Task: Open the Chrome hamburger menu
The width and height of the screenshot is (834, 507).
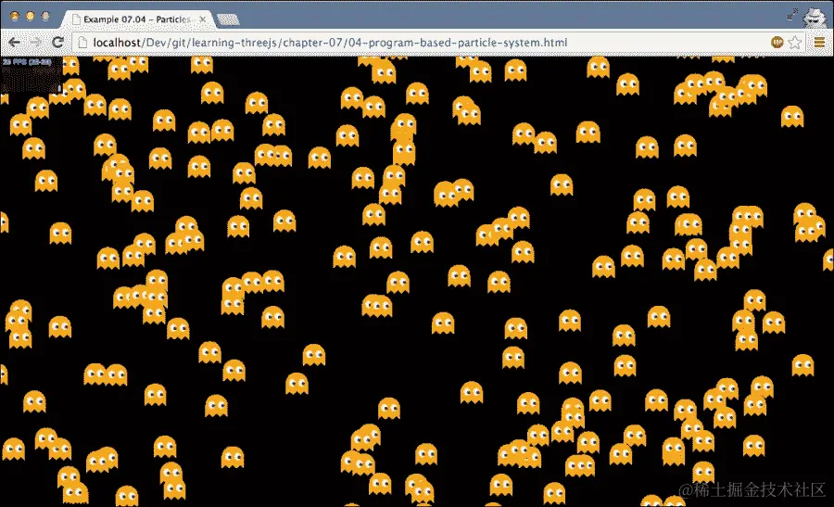Action: click(819, 43)
